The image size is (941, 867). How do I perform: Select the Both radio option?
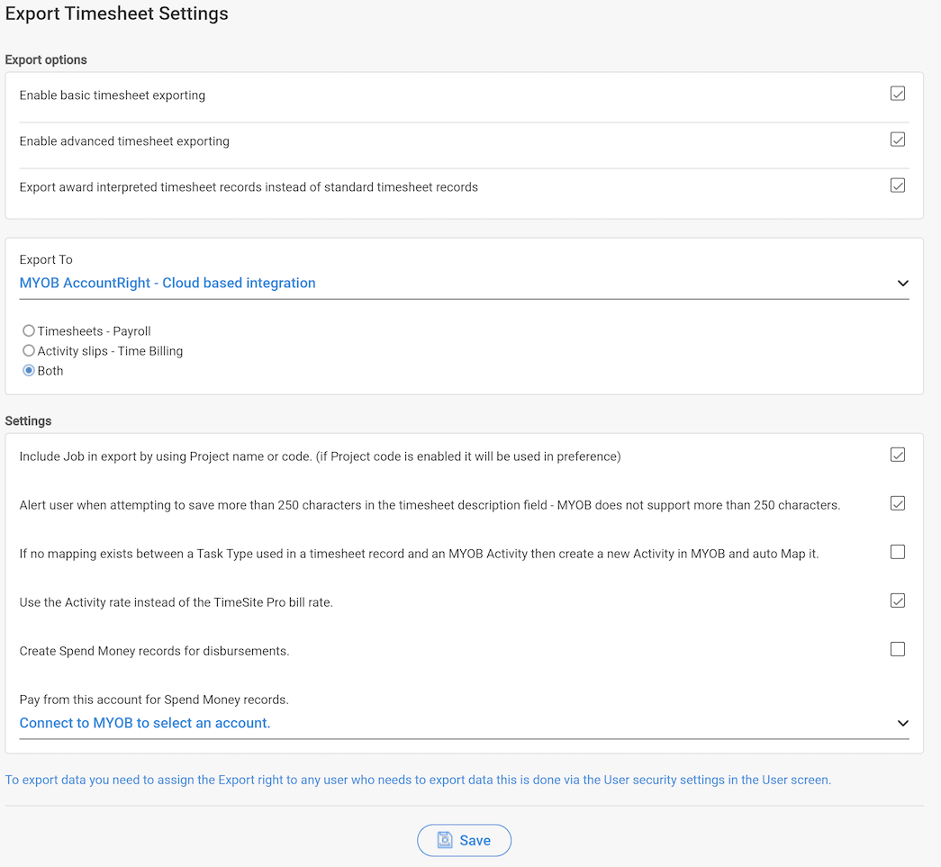(x=28, y=370)
